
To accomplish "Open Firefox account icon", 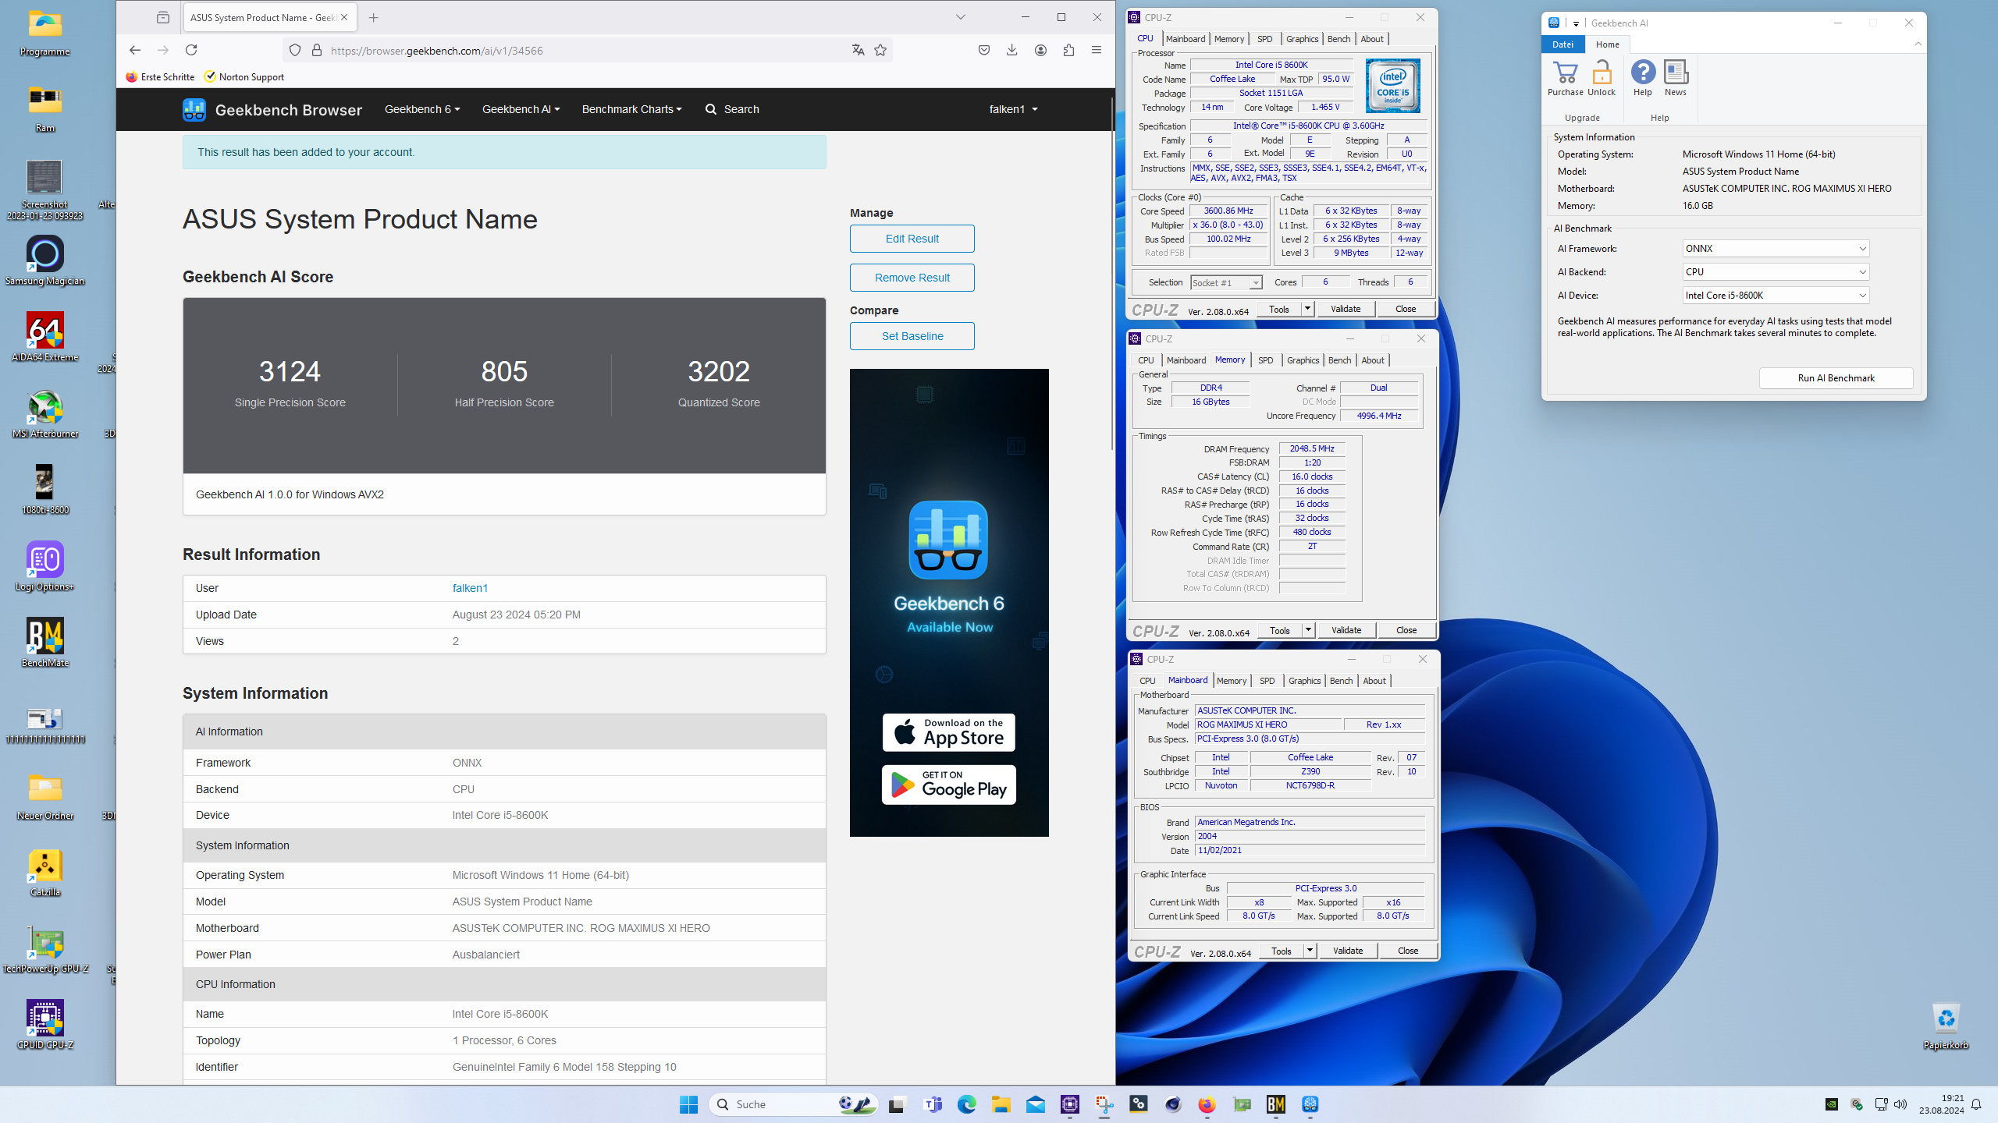I will [1040, 50].
